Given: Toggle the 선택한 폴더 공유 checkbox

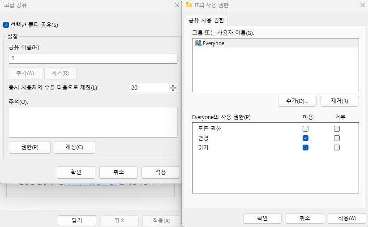Looking at the screenshot, I should (x=6, y=25).
